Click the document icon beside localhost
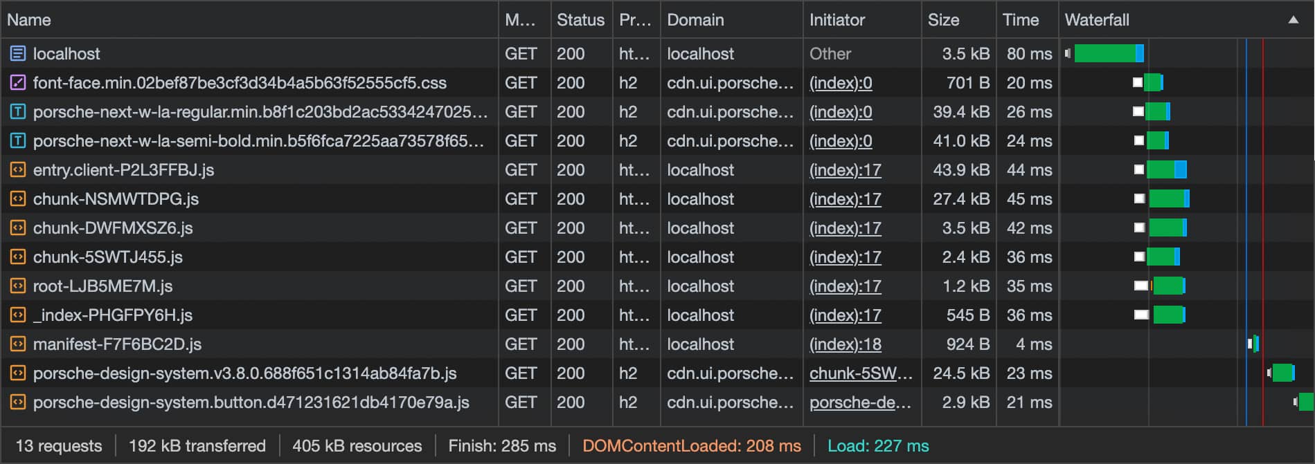 coord(18,53)
